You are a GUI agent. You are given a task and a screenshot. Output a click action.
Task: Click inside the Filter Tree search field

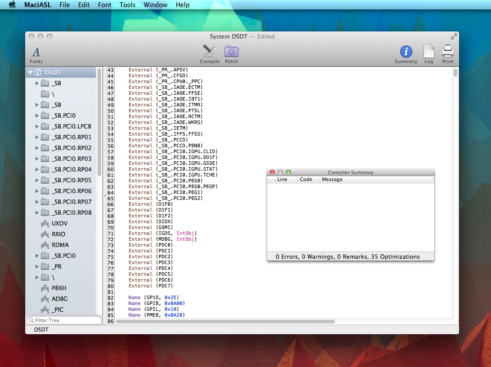coord(64,320)
